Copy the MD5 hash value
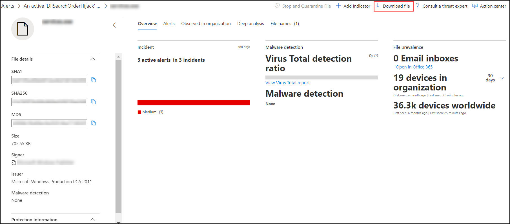510x224 pixels. 94,123
